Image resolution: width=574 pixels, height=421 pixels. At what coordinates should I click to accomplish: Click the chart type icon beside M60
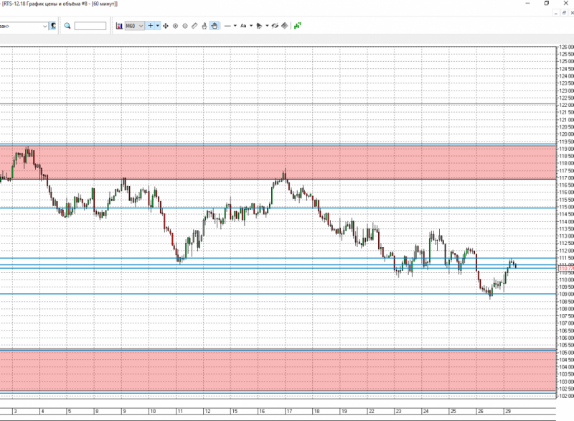pyautogui.click(x=119, y=26)
